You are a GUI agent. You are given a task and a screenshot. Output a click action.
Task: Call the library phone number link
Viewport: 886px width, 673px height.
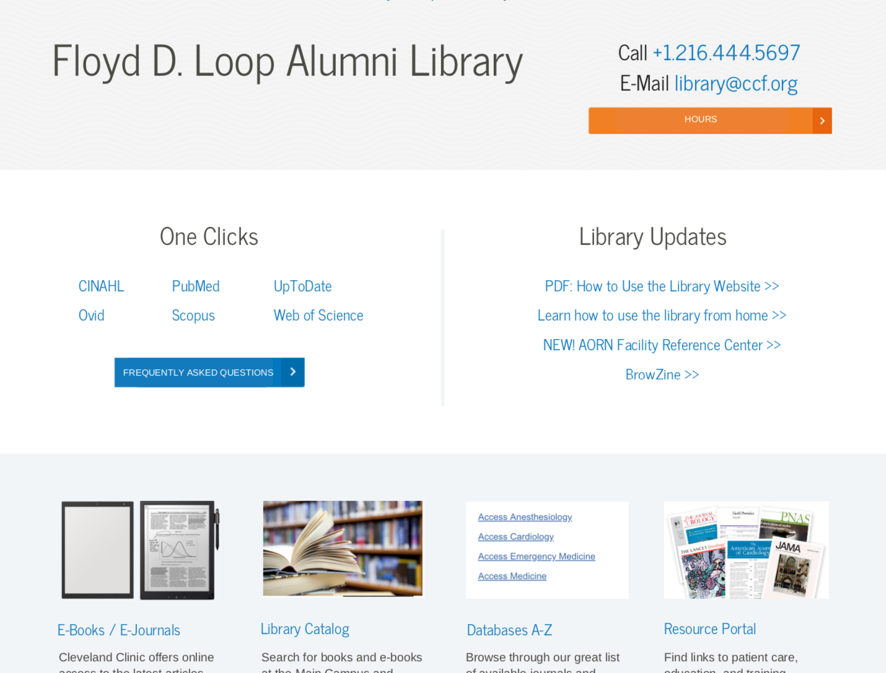point(726,53)
